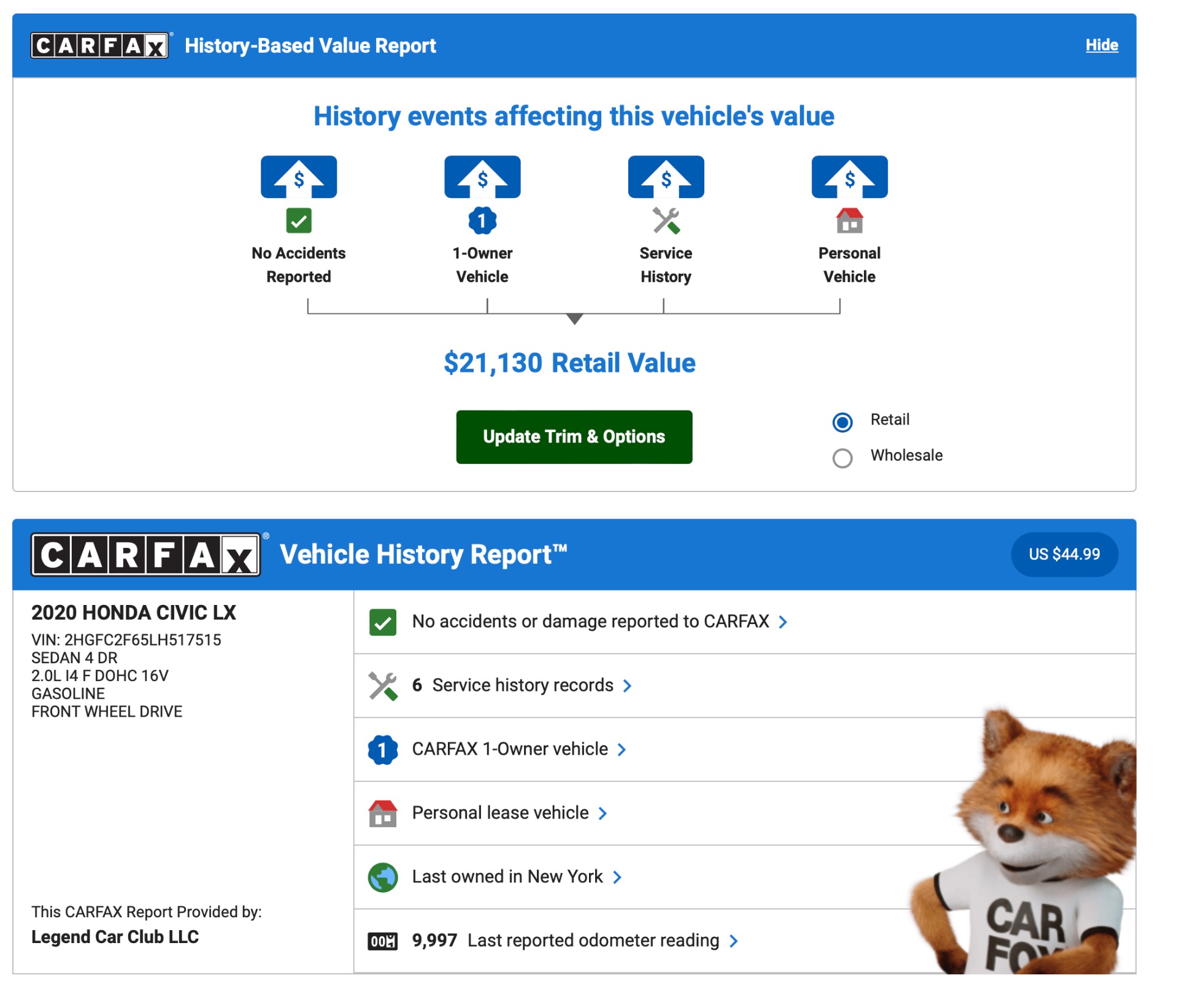Expand the CARFAX 1-Owner vehicle chevron
This screenshot has height=994, width=1178.
[622, 750]
